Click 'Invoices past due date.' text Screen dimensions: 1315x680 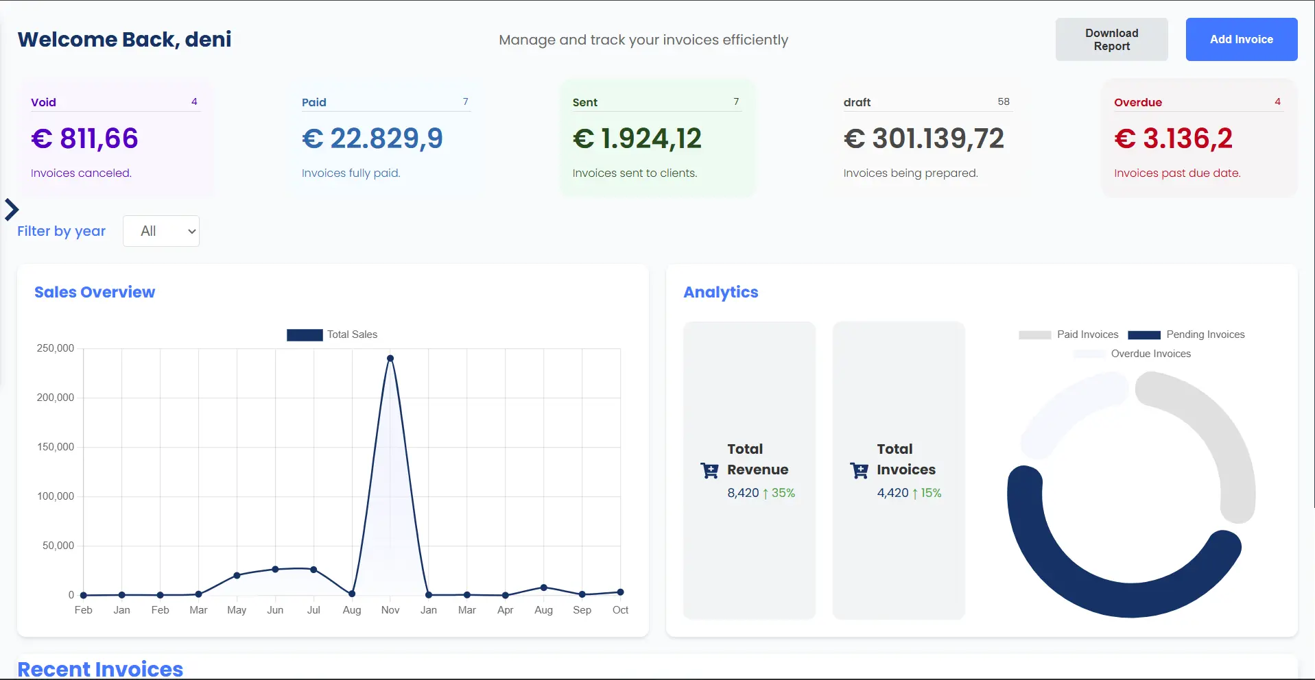coord(1177,173)
